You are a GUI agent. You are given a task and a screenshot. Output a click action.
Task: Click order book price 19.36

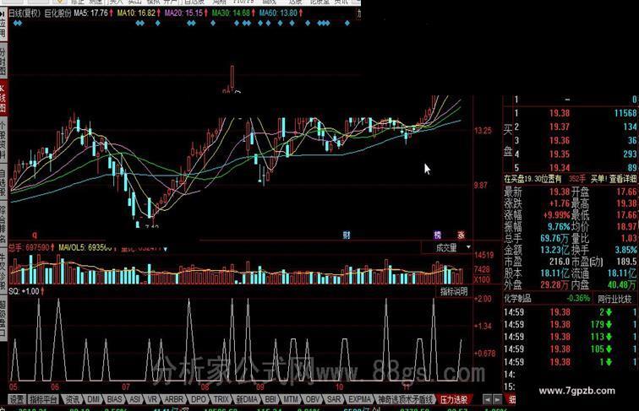point(560,141)
